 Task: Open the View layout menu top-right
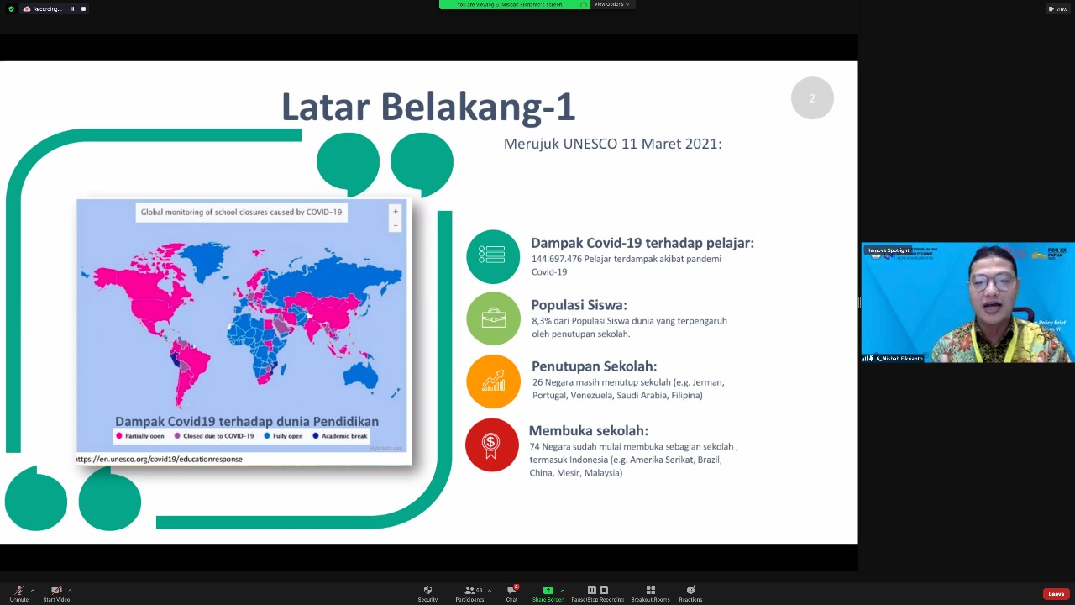(1057, 8)
